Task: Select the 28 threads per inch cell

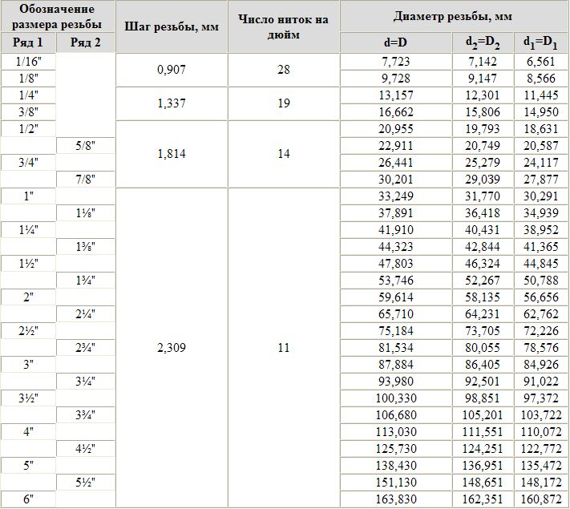Action: coord(284,70)
